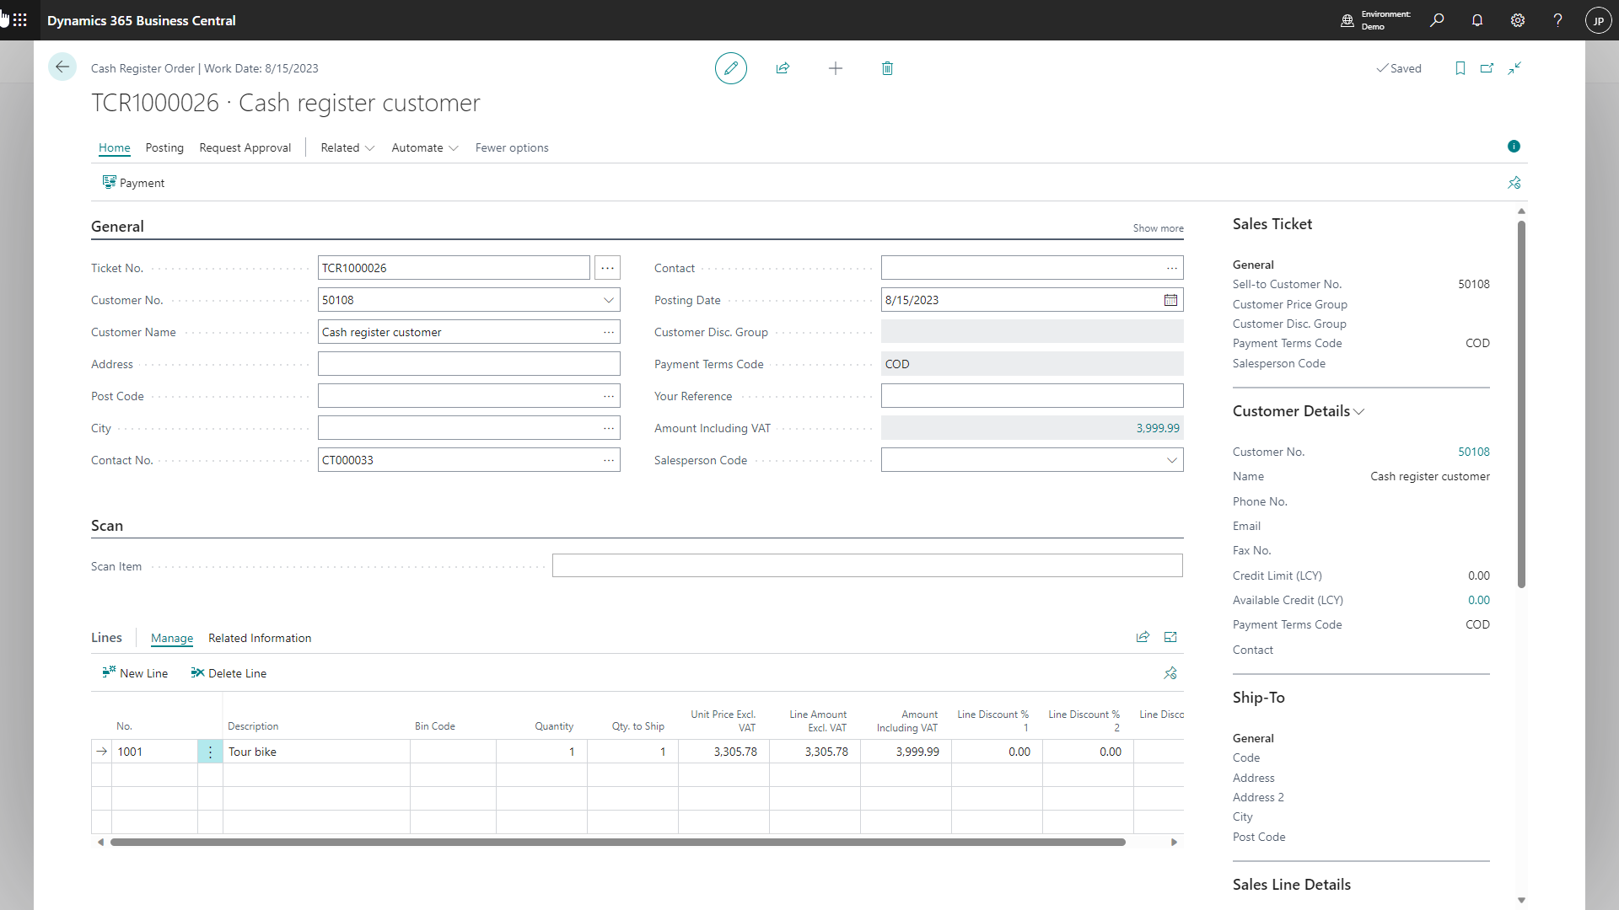1619x910 pixels.
Task: Collapse the Scan section header
Action: pos(107,526)
